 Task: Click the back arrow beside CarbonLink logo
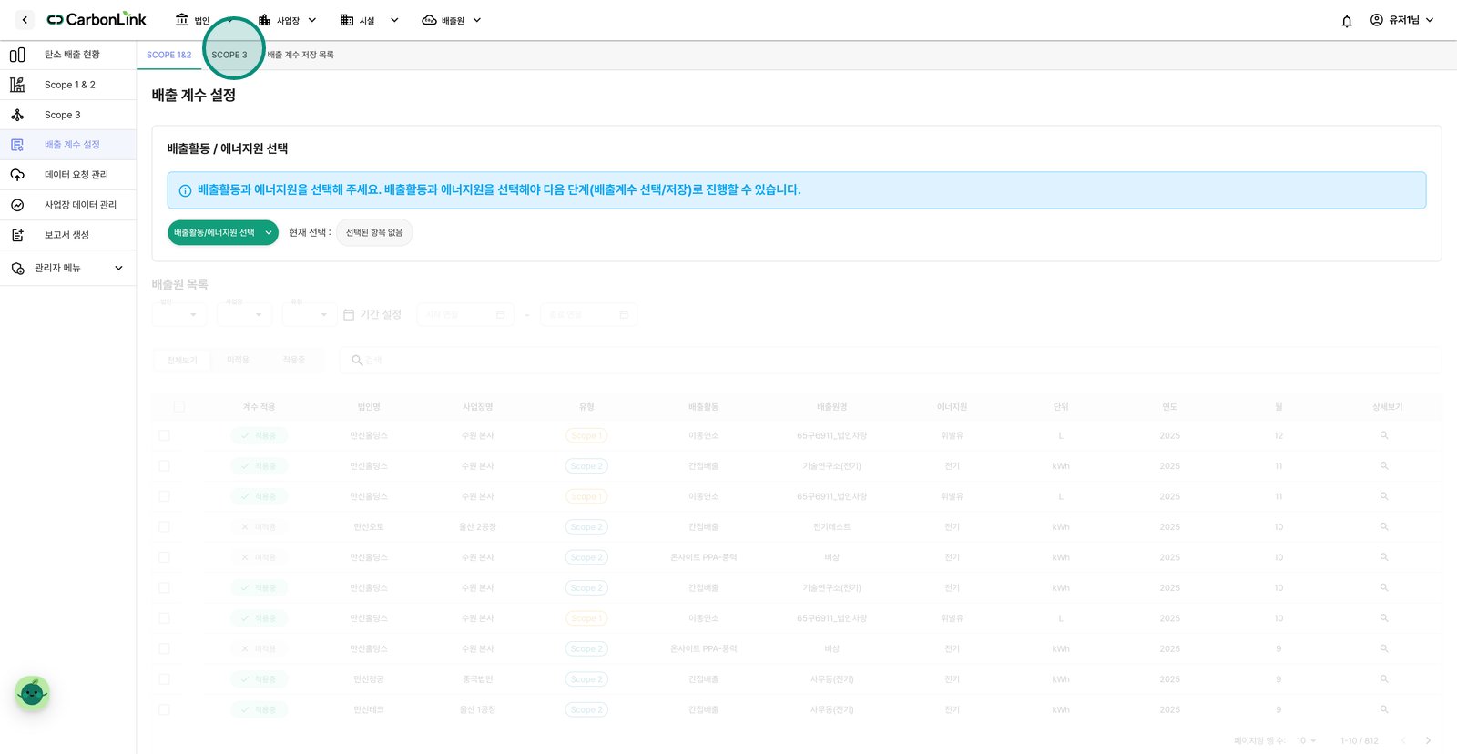pyautogui.click(x=25, y=20)
